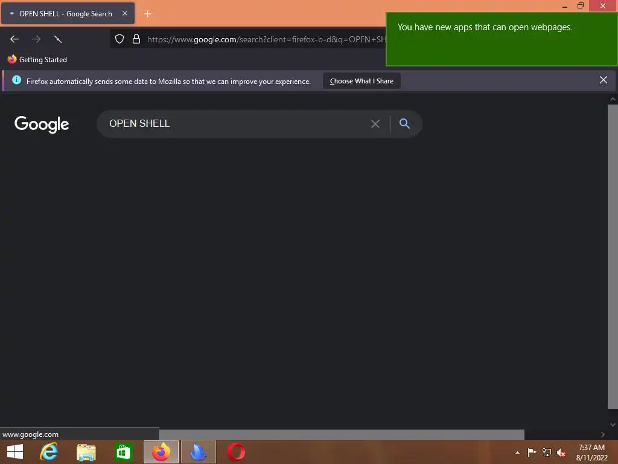Click the horizontal scrollbar thumb
The height and width of the screenshot is (464, 618).
[342, 434]
